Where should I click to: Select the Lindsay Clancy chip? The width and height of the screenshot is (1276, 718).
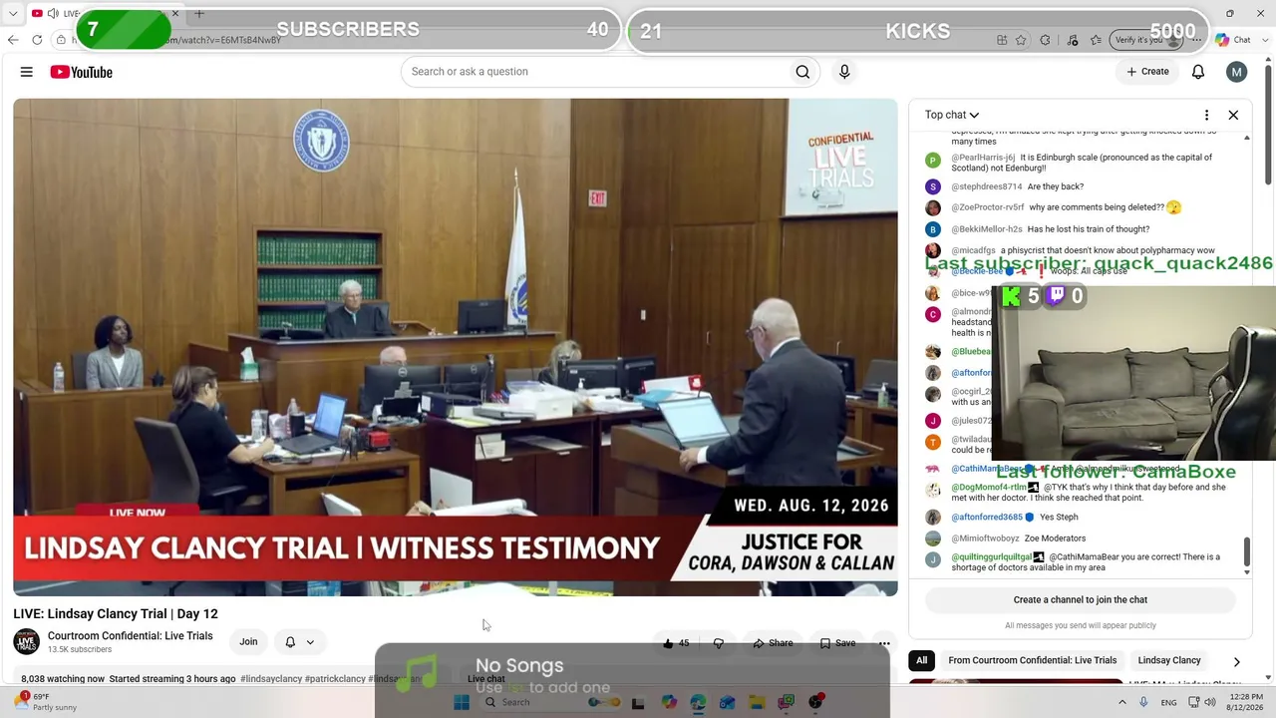[1169, 660]
